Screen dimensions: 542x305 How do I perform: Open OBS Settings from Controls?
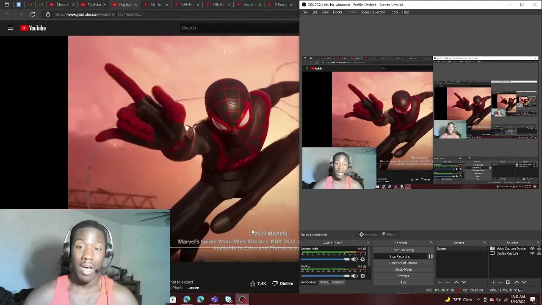click(x=403, y=276)
